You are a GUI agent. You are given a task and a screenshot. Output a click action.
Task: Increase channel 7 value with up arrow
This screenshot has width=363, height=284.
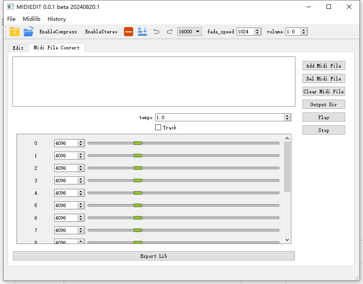[x=81, y=228]
